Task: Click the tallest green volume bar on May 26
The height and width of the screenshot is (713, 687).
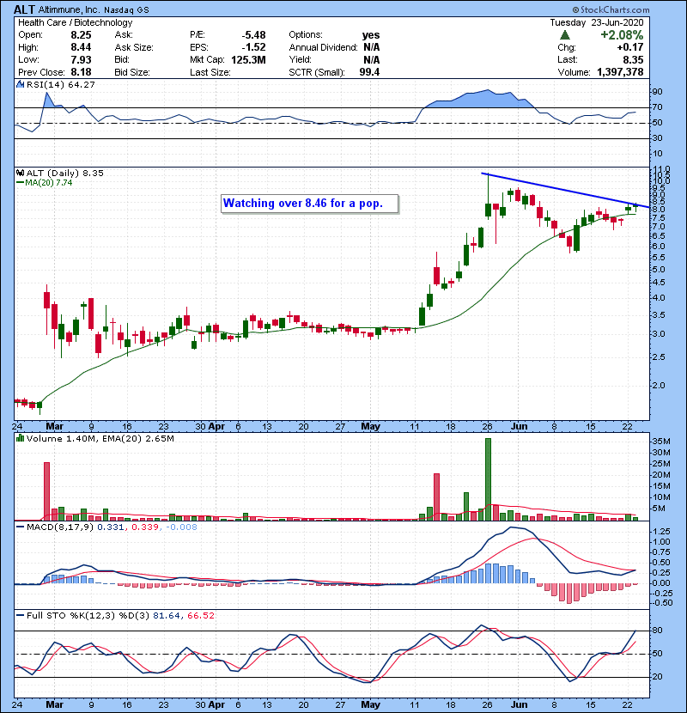Action: tap(488, 479)
